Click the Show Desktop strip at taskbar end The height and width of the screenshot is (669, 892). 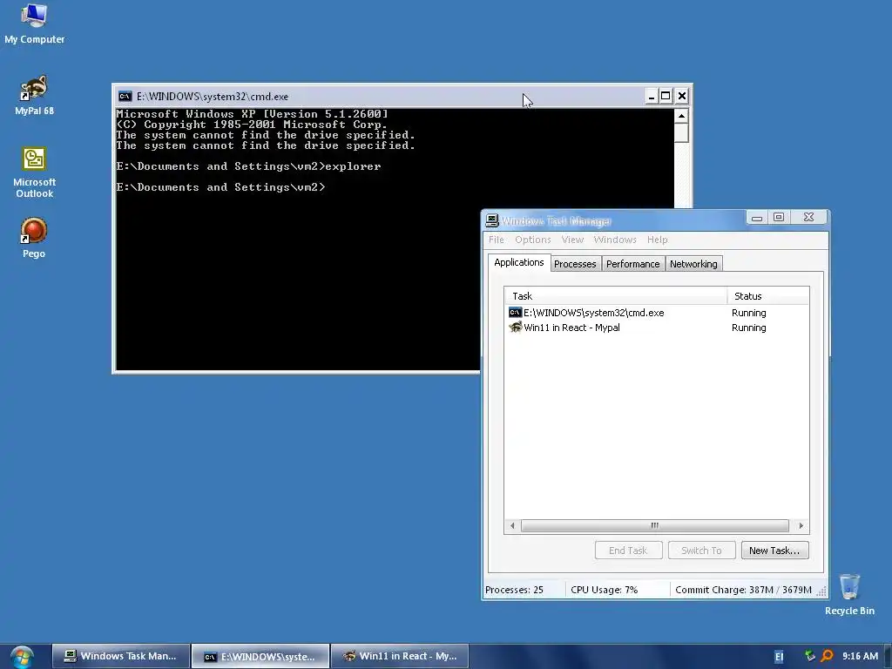pos(888,657)
